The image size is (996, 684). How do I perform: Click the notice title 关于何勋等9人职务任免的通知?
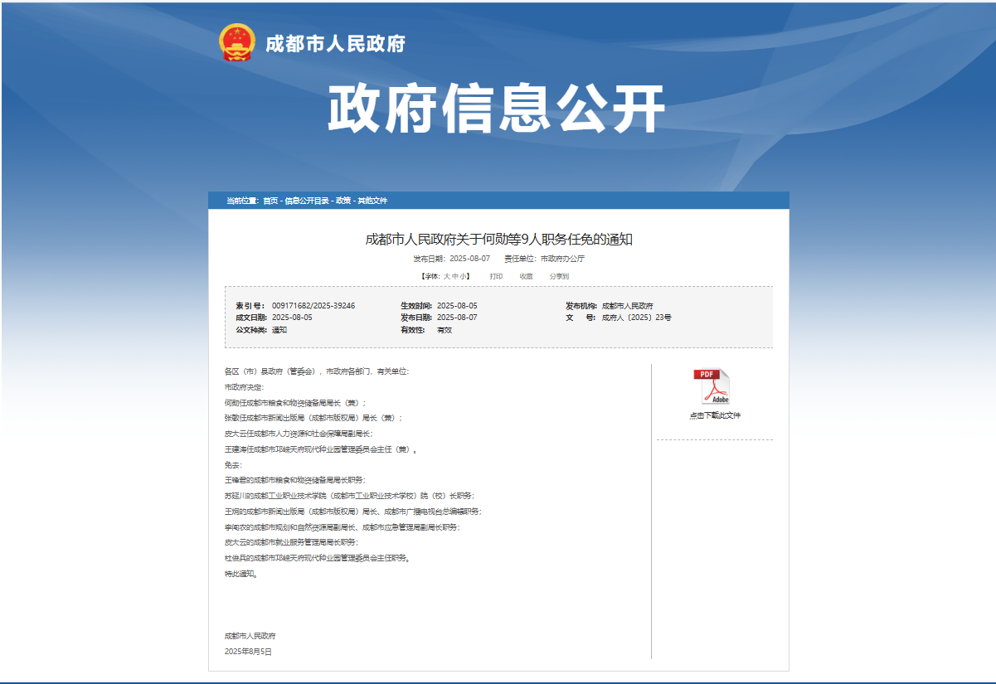498,240
